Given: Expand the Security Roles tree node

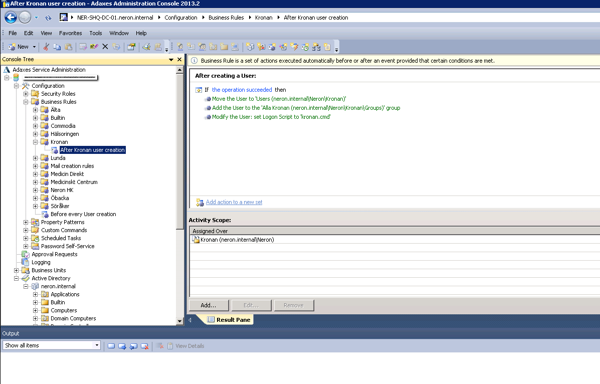Looking at the screenshot, I should click(26, 94).
